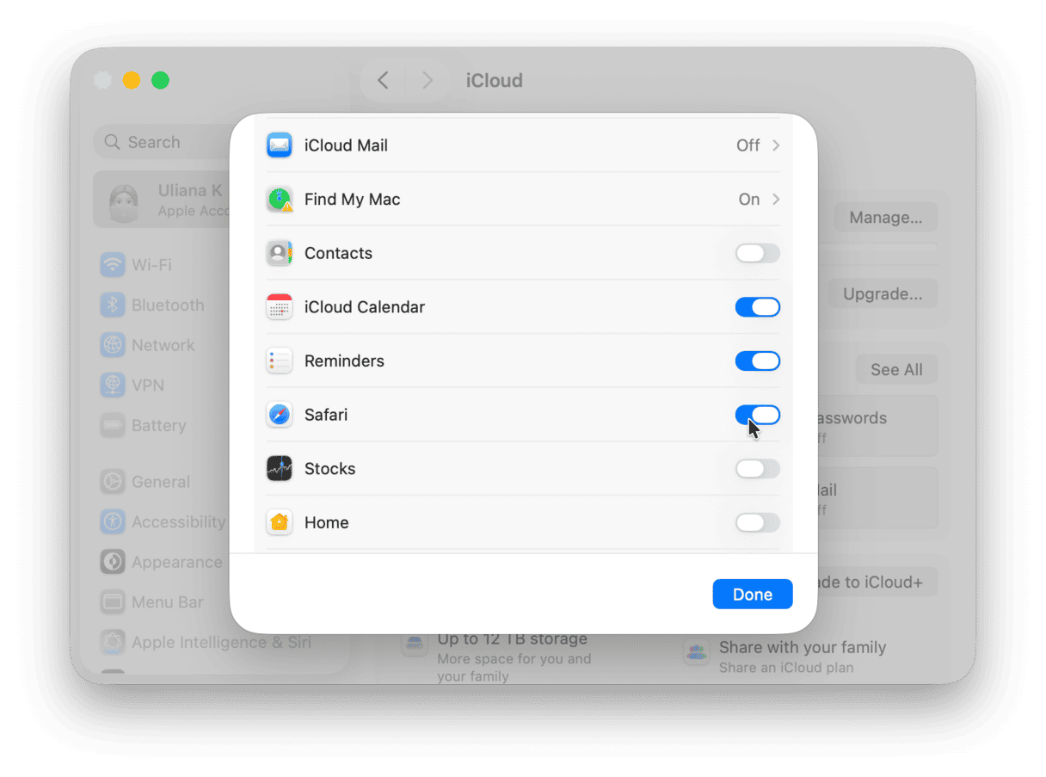Click the iCloud Mail envelope icon
The image size is (1046, 777).
click(x=280, y=145)
